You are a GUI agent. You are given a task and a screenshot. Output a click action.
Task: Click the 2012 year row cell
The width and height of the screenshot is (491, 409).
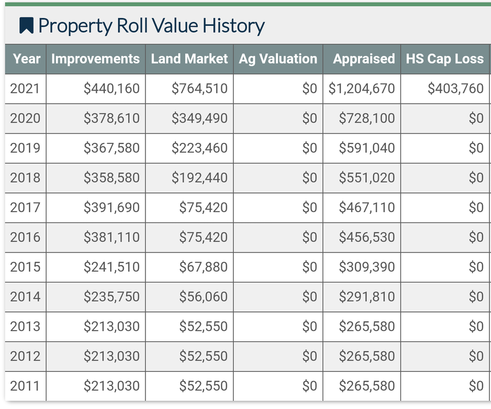(25, 356)
